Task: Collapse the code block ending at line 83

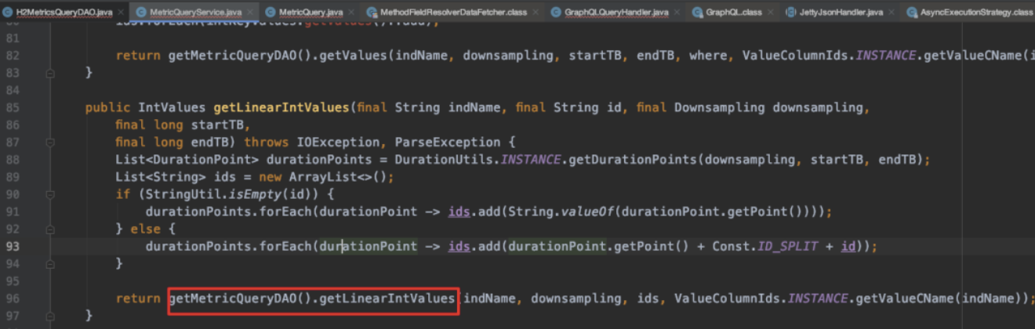Action: click(50, 73)
